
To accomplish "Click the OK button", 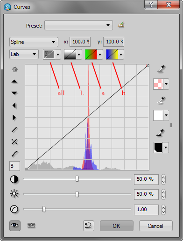I will pos(117,226).
